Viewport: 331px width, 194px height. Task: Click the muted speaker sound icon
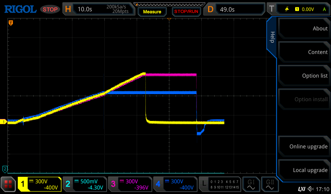(x=311, y=189)
